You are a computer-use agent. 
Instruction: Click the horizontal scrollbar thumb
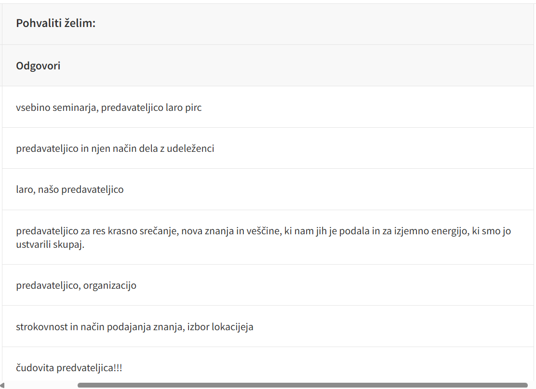(302, 385)
